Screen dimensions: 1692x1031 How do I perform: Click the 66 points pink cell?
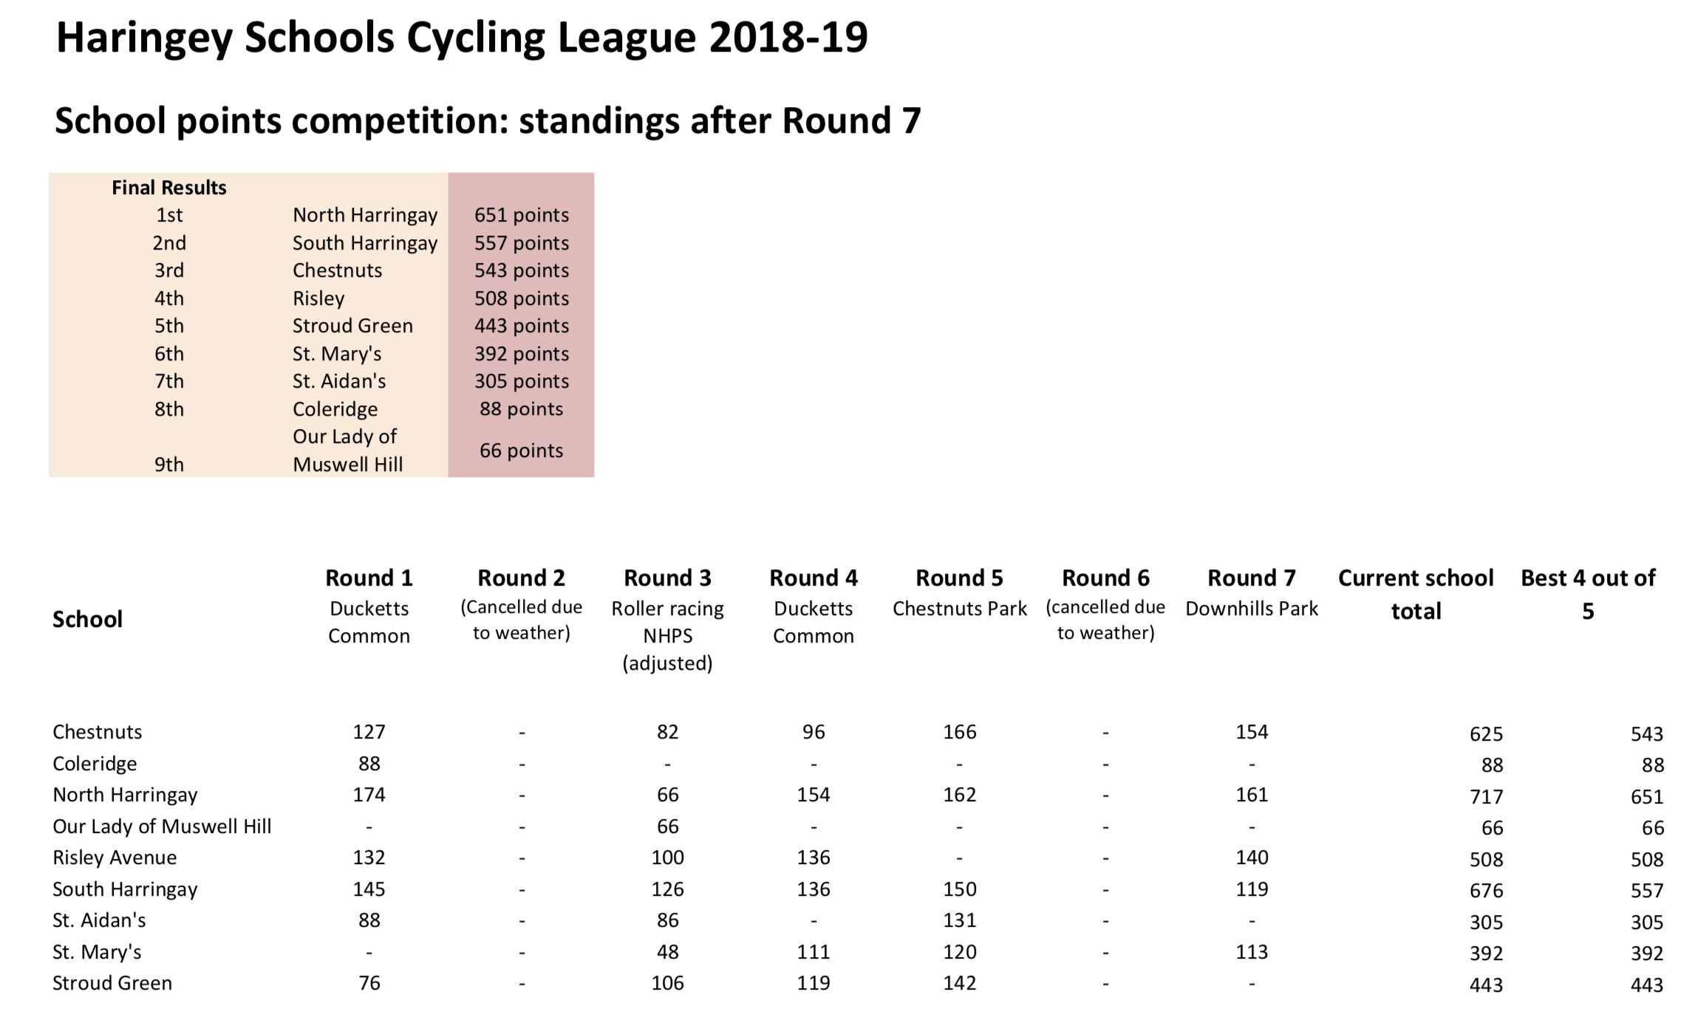click(521, 451)
